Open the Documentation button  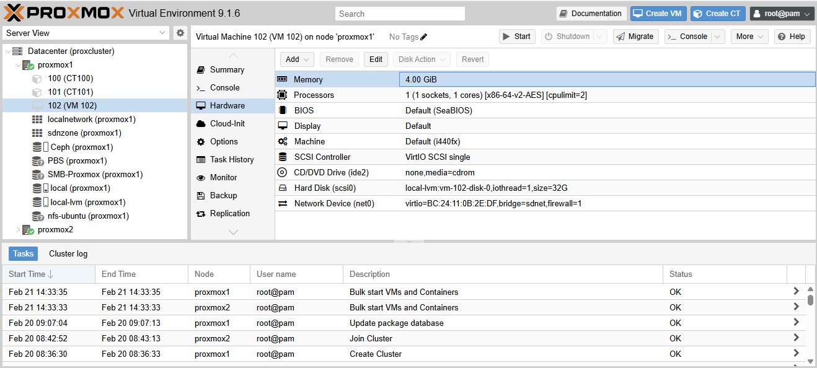[x=591, y=14]
